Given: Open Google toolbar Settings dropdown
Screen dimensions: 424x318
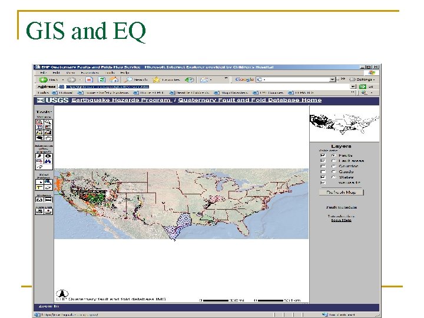Looking at the screenshot, I should [x=362, y=79].
